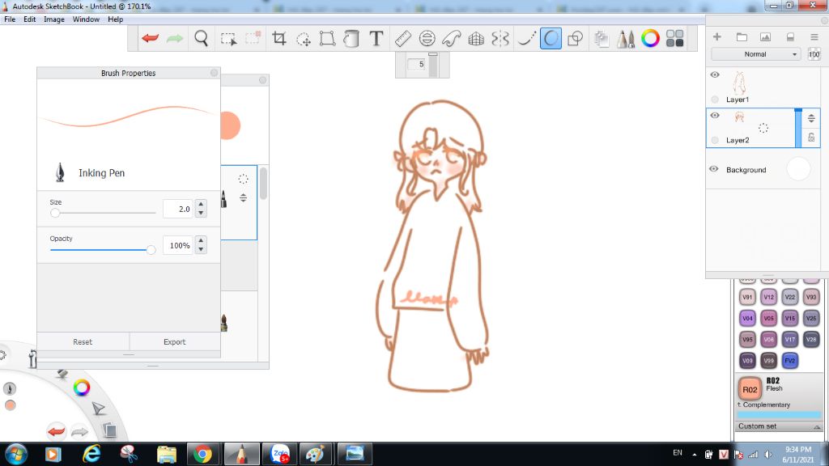Create a layer group with the folder icon
The height and width of the screenshot is (466, 829).
(742, 36)
